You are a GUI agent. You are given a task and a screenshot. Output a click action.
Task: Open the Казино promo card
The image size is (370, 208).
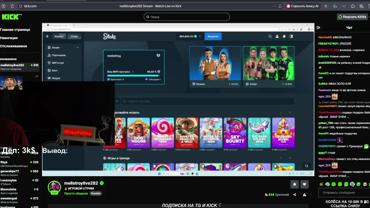click(215, 67)
